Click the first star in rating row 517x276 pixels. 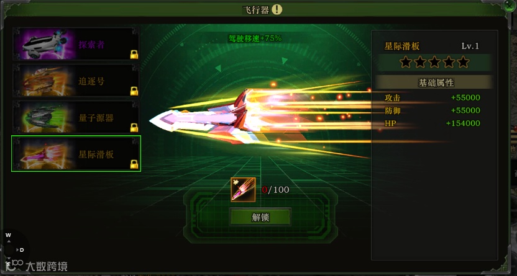pos(406,62)
